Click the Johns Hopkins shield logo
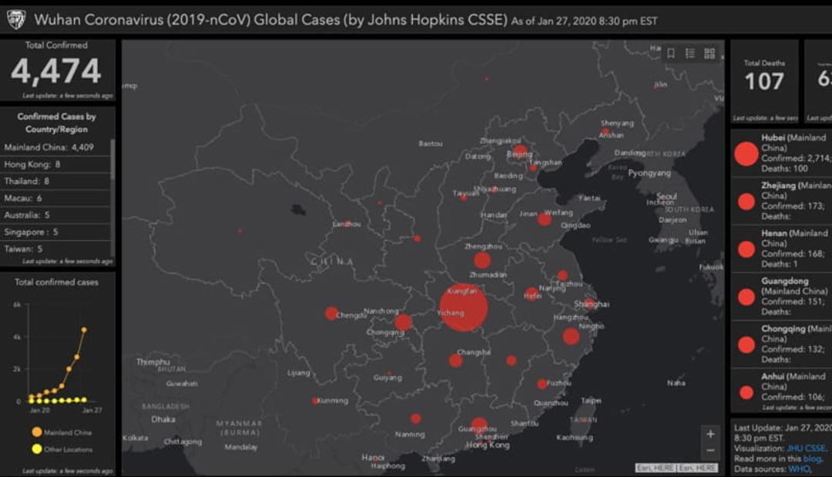 16,19
